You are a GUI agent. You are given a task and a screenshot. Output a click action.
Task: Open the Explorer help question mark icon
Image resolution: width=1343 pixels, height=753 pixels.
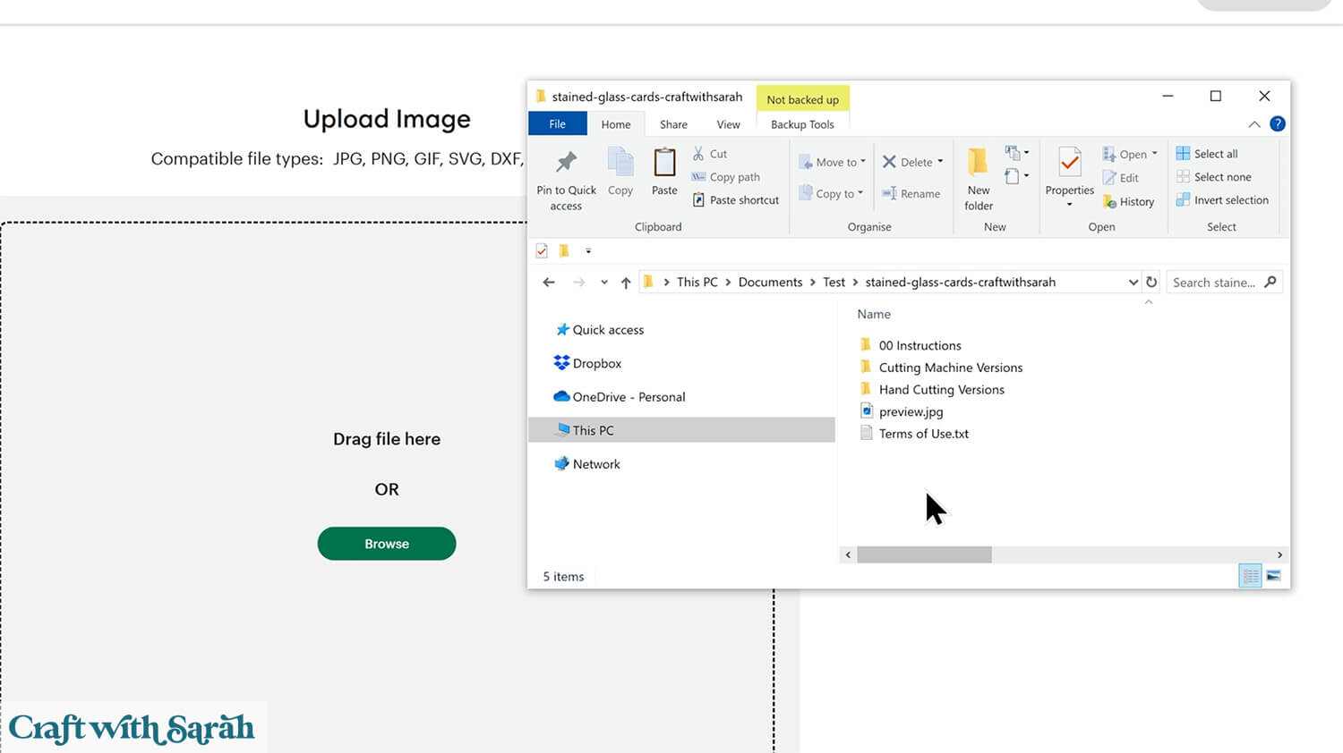pos(1278,124)
